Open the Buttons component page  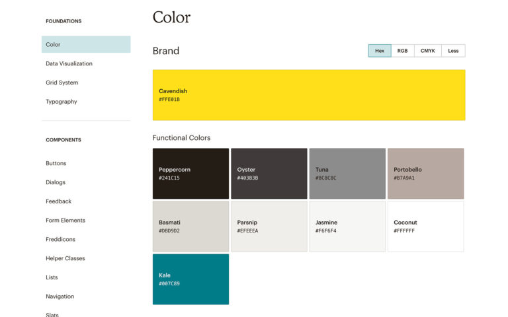56,163
